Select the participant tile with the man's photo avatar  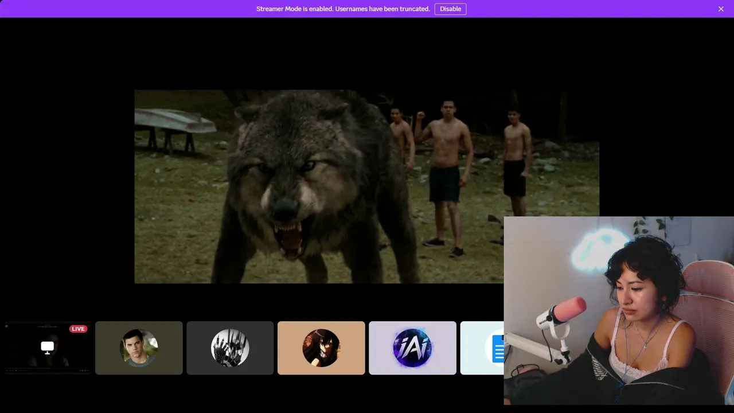[139, 348]
